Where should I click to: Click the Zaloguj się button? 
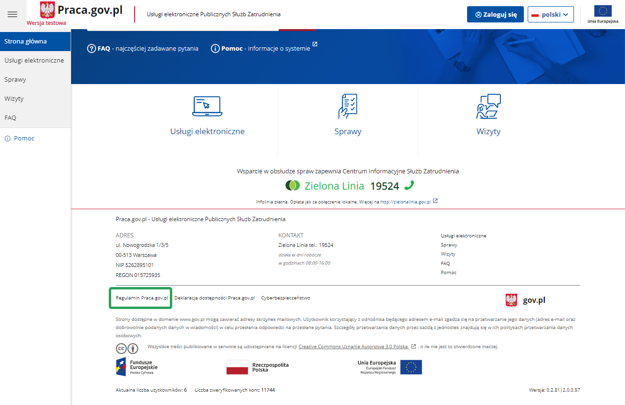coord(495,14)
